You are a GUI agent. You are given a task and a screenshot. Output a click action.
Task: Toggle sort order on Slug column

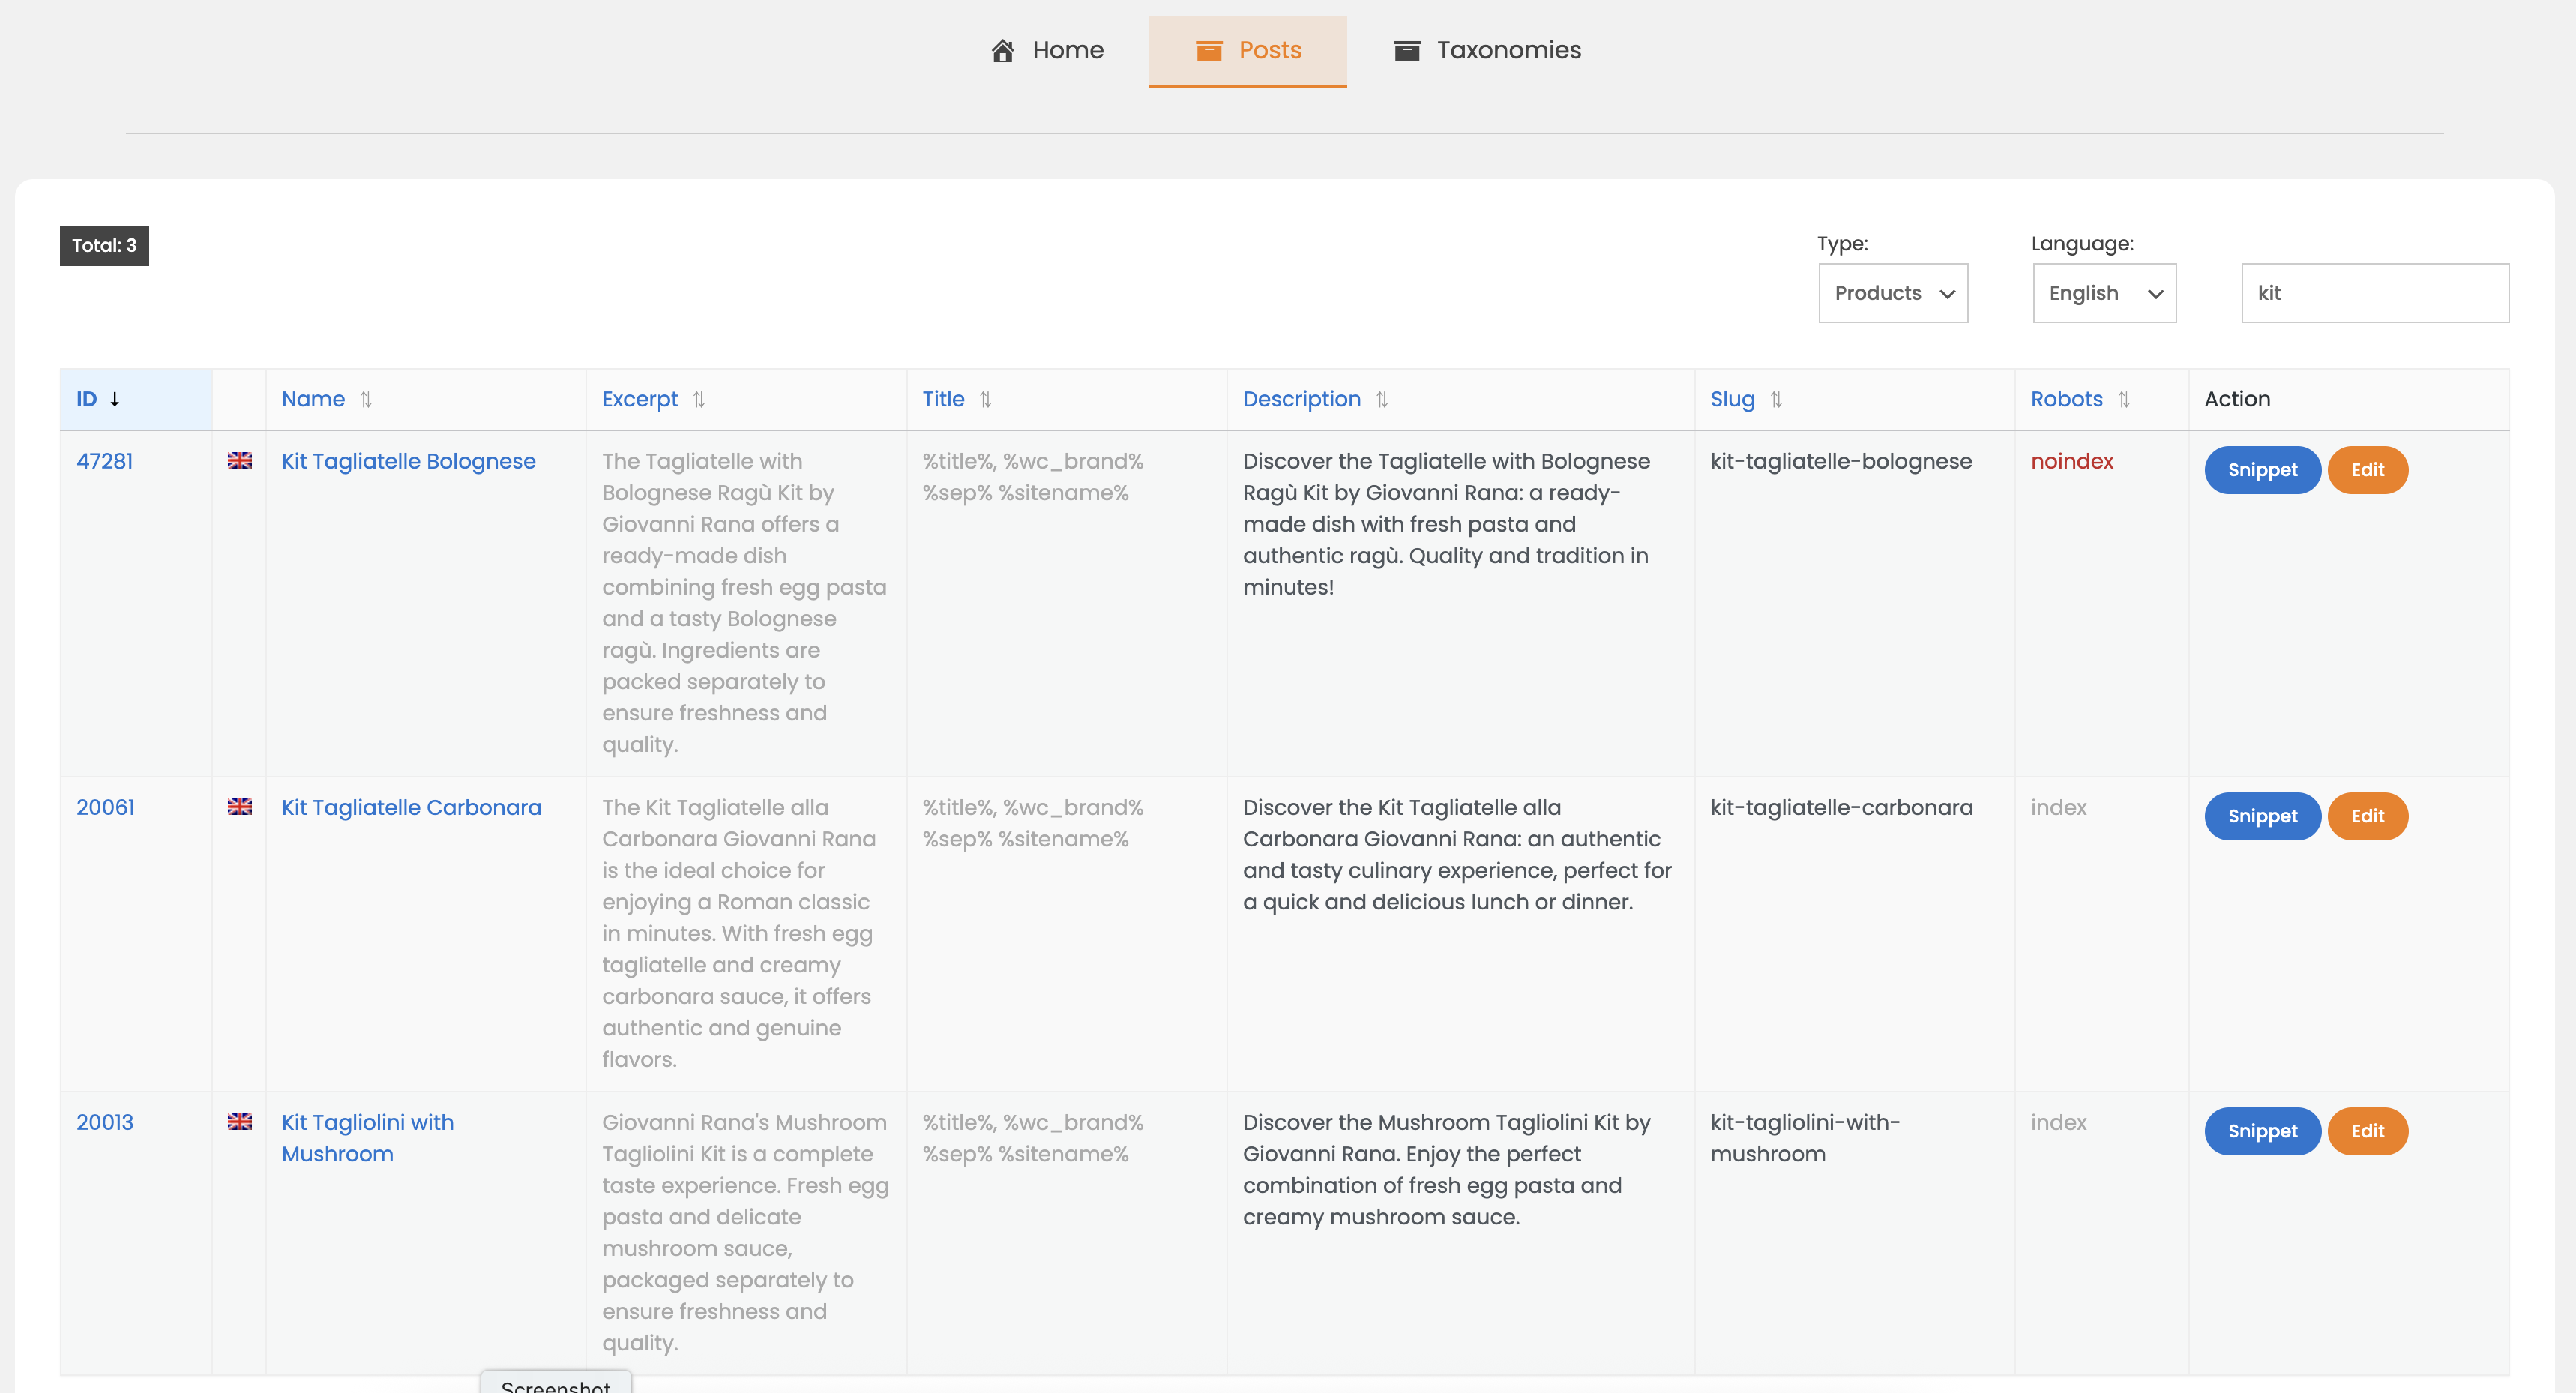tap(1776, 399)
